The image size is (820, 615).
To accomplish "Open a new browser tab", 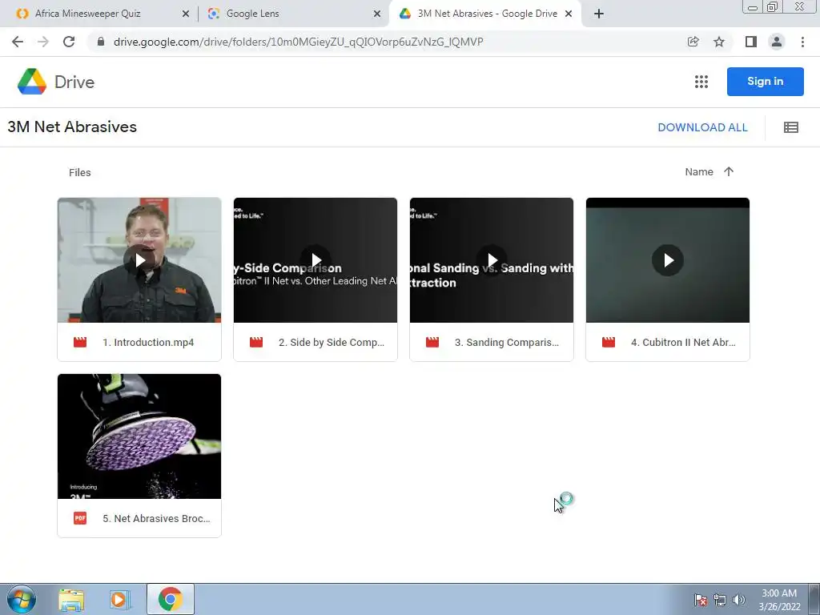I will [599, 14].
